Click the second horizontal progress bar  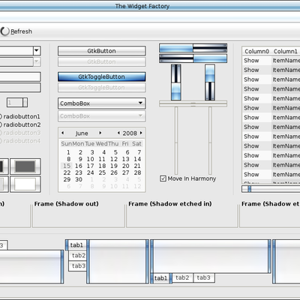pos(193,58)
